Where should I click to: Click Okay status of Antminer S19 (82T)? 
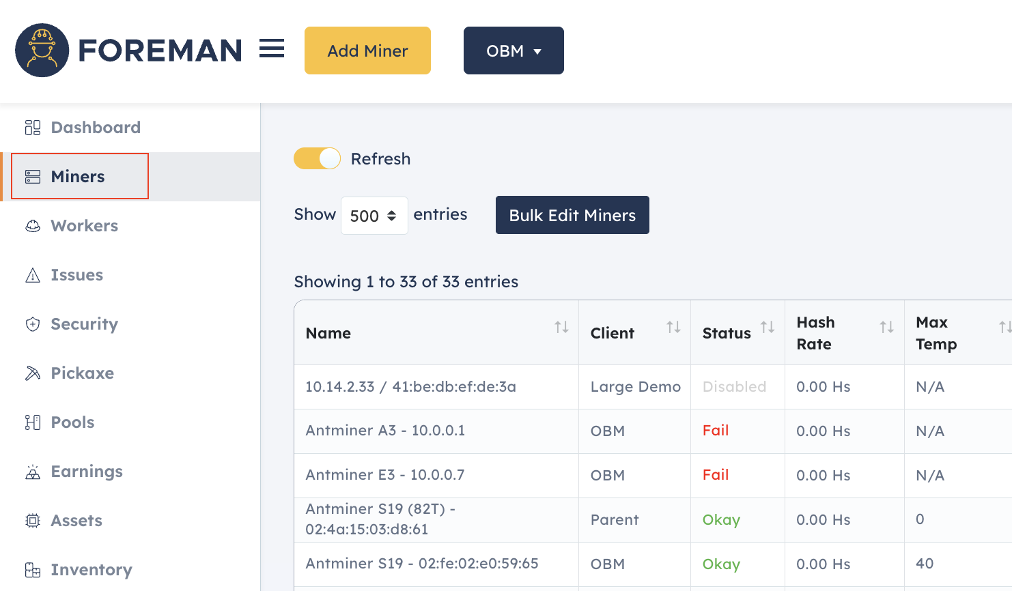(x=721, y=520)
